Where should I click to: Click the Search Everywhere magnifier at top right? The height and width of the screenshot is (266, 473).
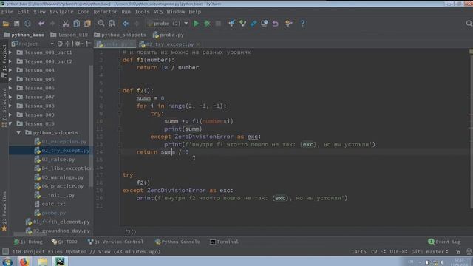tap(469, 24)
